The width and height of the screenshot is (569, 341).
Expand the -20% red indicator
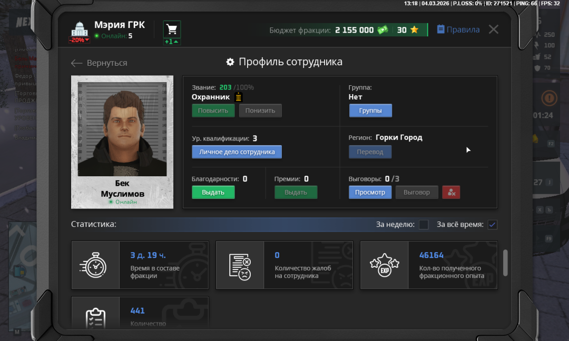click(79, 40)
